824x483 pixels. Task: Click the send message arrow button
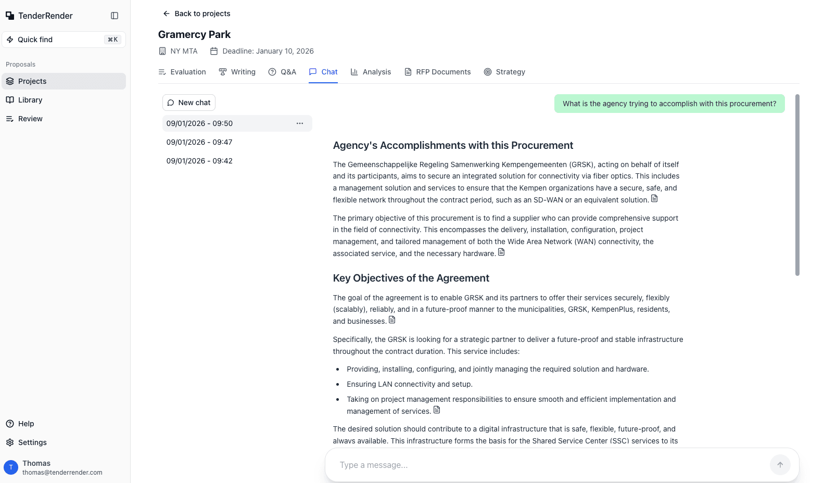[x=780, y=465]
